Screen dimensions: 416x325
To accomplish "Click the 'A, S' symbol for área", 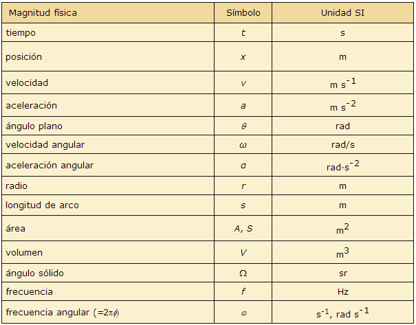I will click(x=243, y=228).
